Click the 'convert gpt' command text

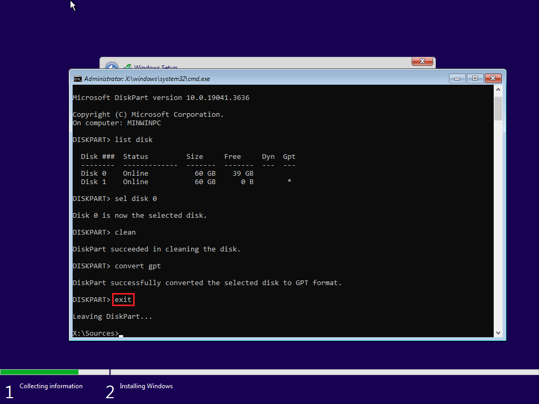point(138,266)
